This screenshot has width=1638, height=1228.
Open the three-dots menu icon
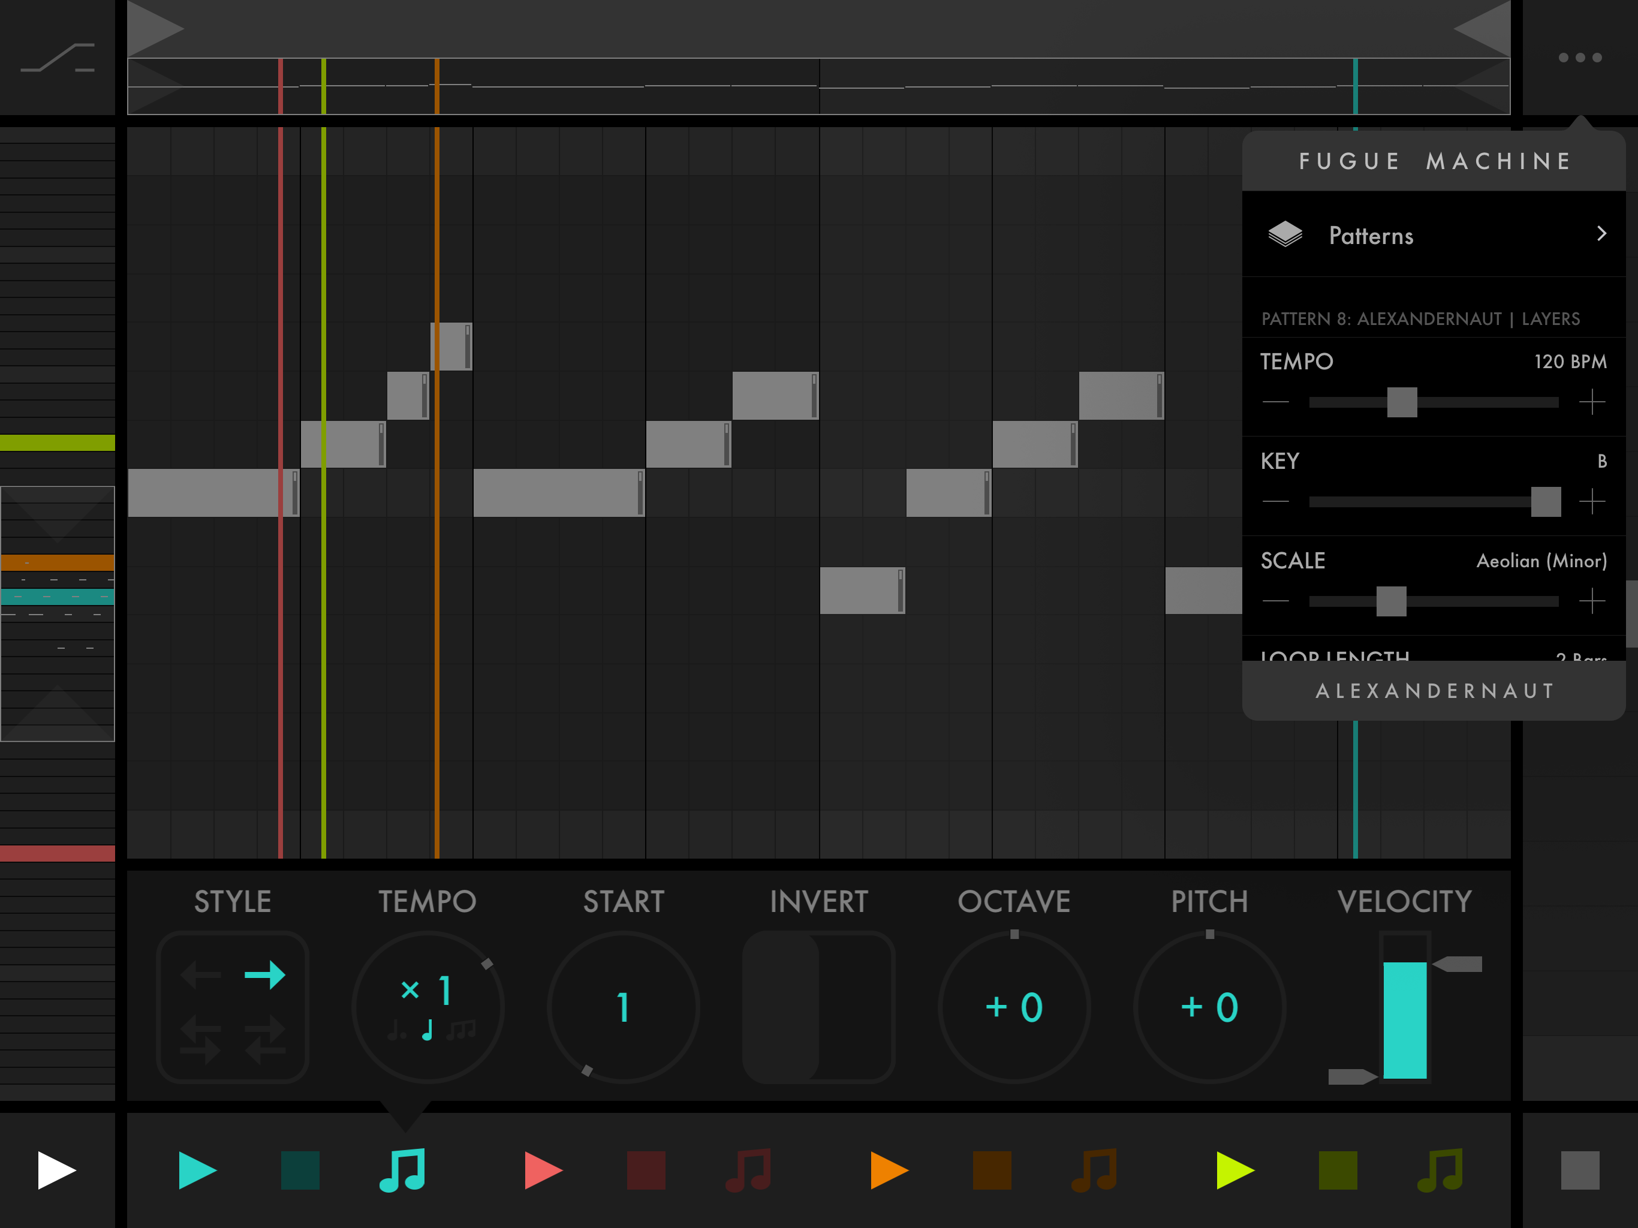[1579, 58]
